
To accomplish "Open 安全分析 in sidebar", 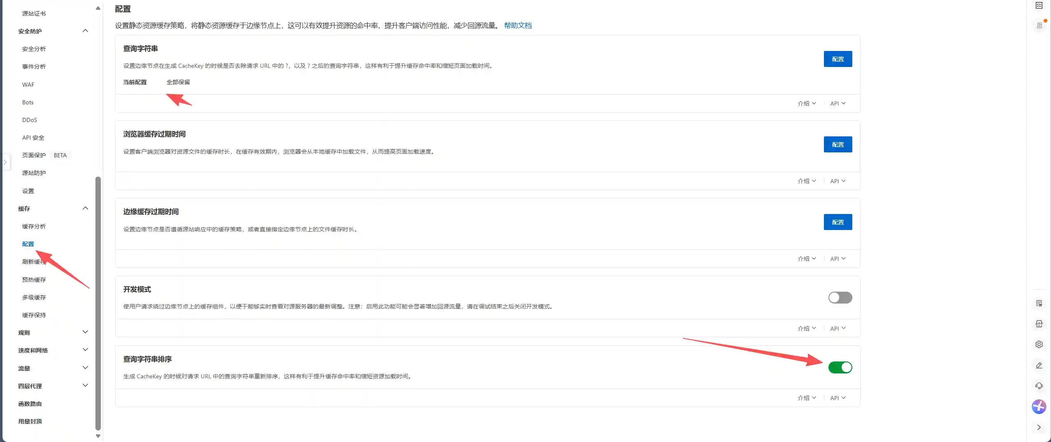I will pos(34,49).
